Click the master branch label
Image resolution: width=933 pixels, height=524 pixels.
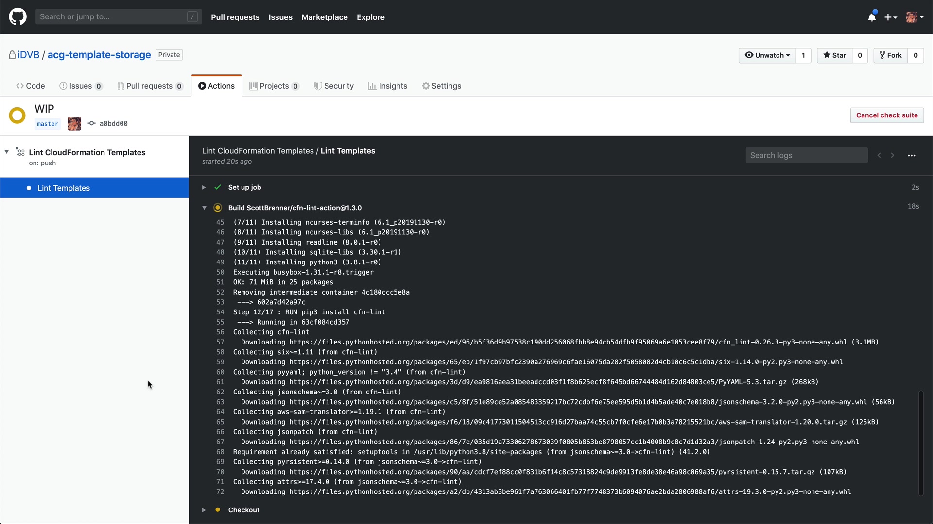point(48,124)
